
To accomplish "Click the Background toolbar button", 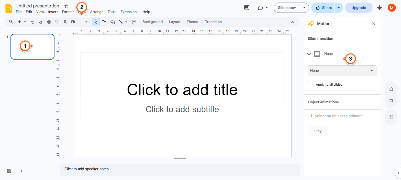I will (152, 22).
